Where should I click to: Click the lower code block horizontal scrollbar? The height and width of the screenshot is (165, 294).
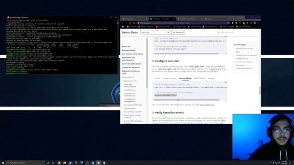pos(187,100)
